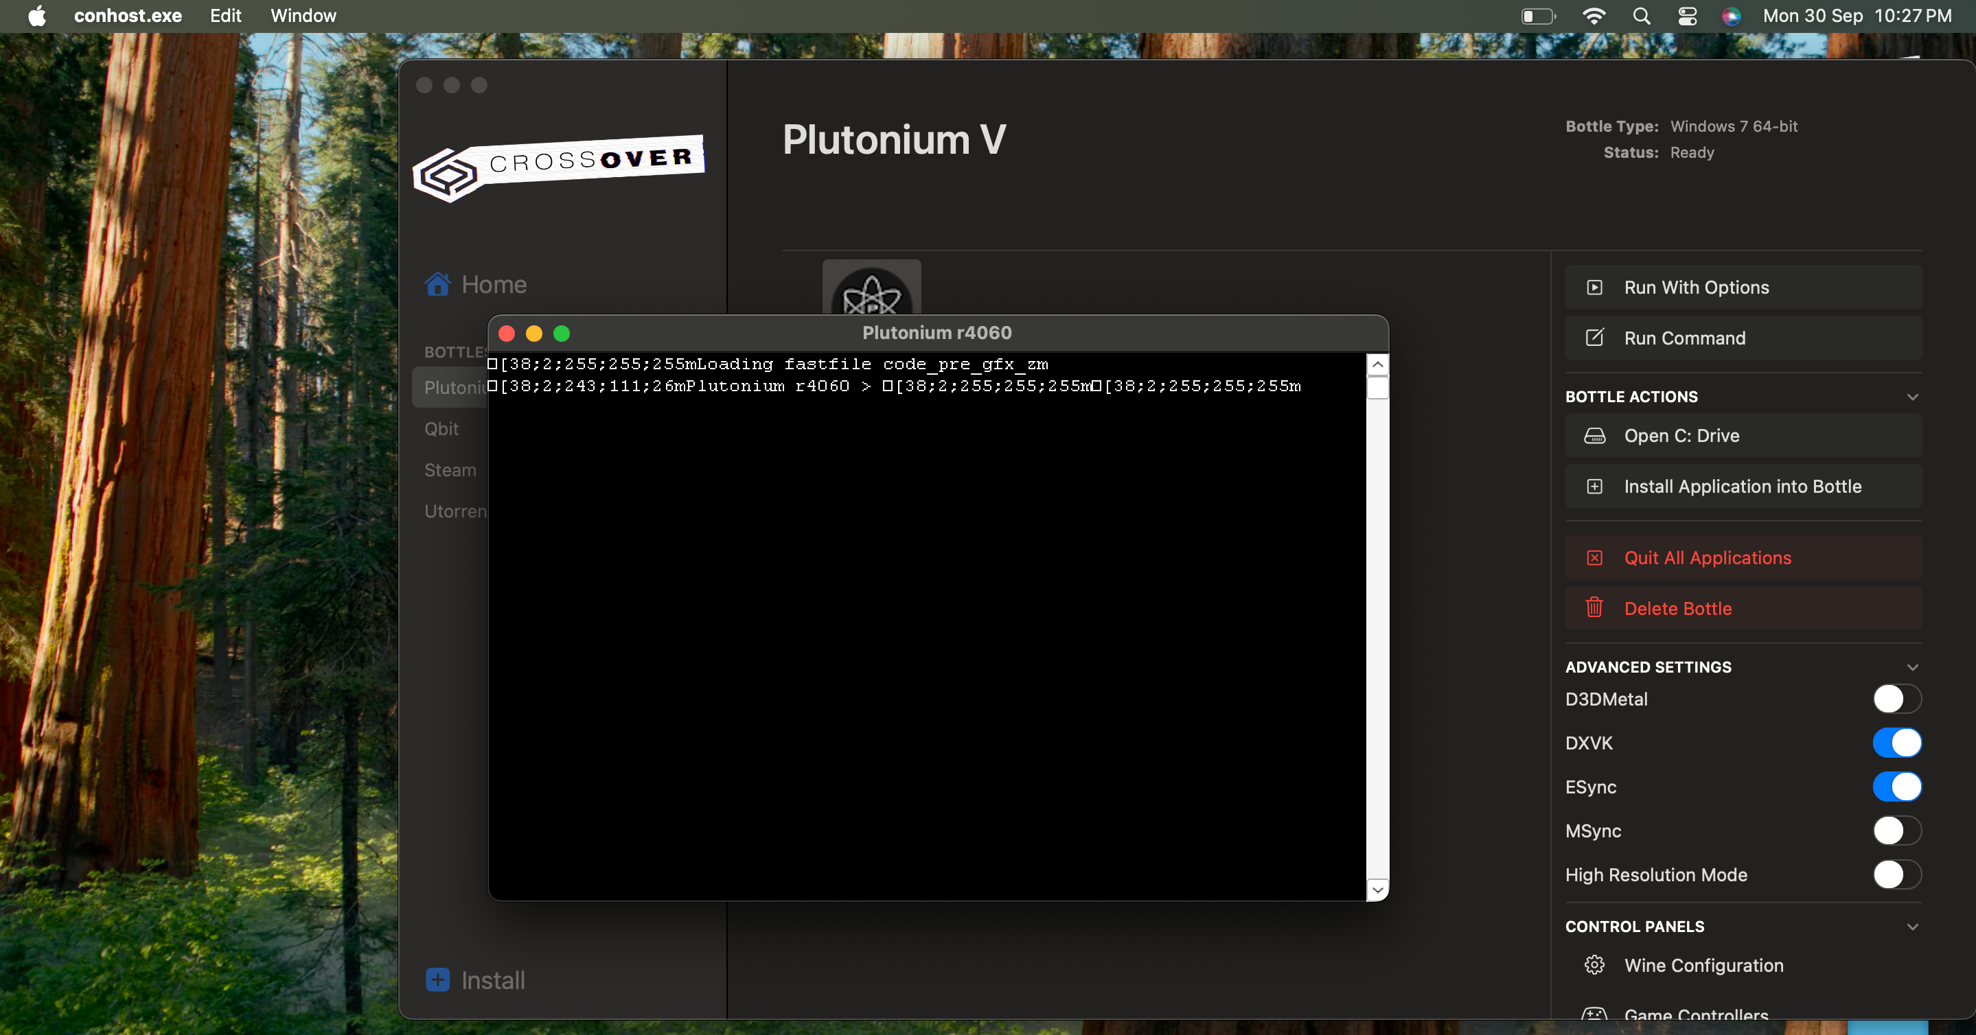
Task: Click the Plutonium atom app thumbnail
Action: click(x=871, y=288)
